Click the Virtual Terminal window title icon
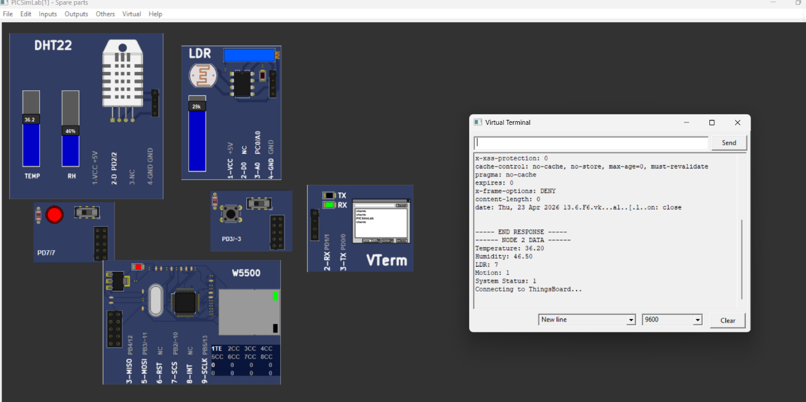This screenshot has height=402, width=806. tap(477, 122)
